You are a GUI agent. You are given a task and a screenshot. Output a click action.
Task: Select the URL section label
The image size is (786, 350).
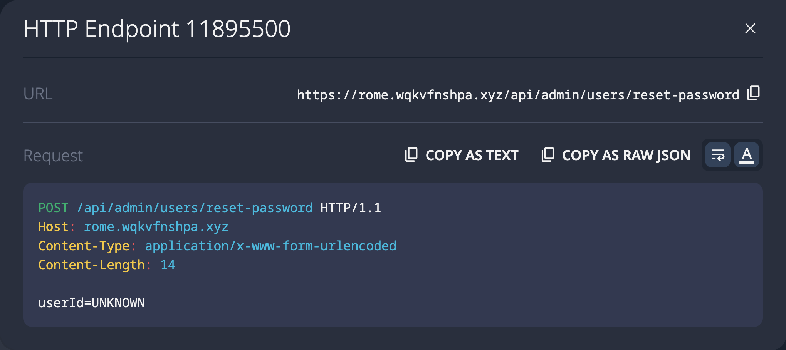click(38, 94)
